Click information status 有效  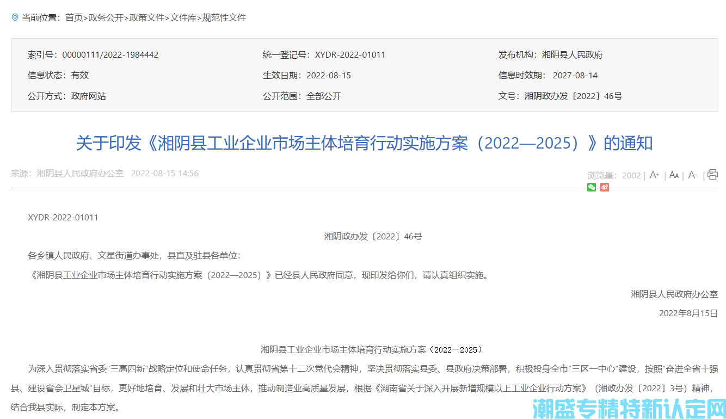(80, 76)
